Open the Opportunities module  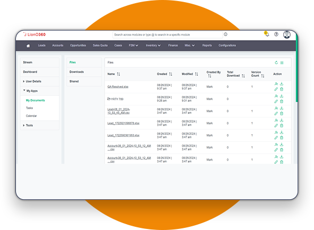(78, 46)
